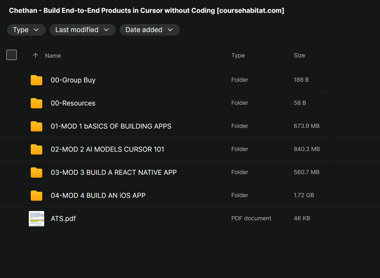The height and width of the screenshot is (278, 380).
Task: Click the 04-MOD 4 iOS APP folder icon
Action: tap(36, 196)
